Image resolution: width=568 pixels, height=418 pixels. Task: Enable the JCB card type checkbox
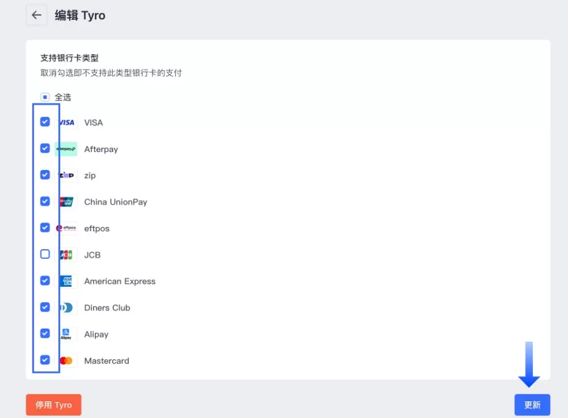(x=44, y=254)
